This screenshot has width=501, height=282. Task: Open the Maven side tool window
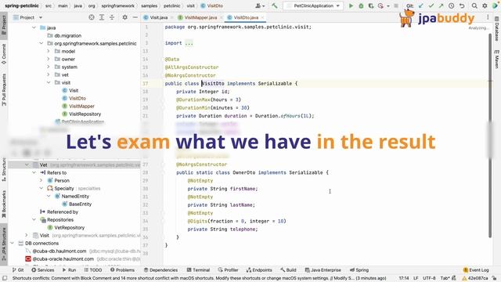click(x=497, y=60)
